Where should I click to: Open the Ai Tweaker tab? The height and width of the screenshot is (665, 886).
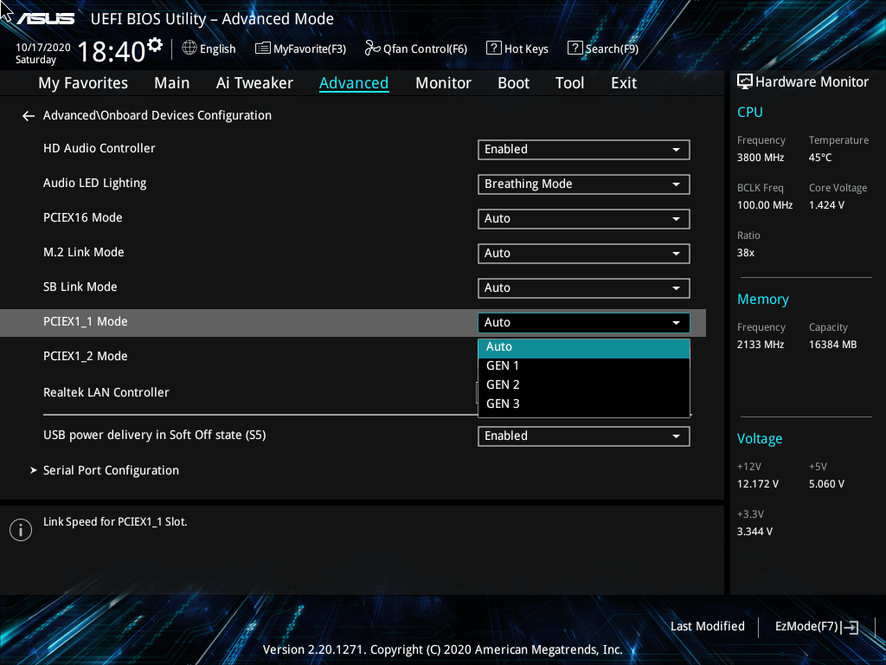[254, 83]
